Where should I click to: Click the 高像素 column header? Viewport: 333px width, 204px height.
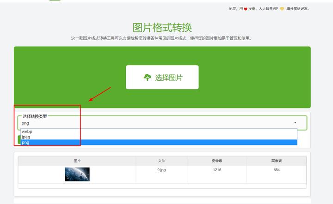tap(277, 161)
